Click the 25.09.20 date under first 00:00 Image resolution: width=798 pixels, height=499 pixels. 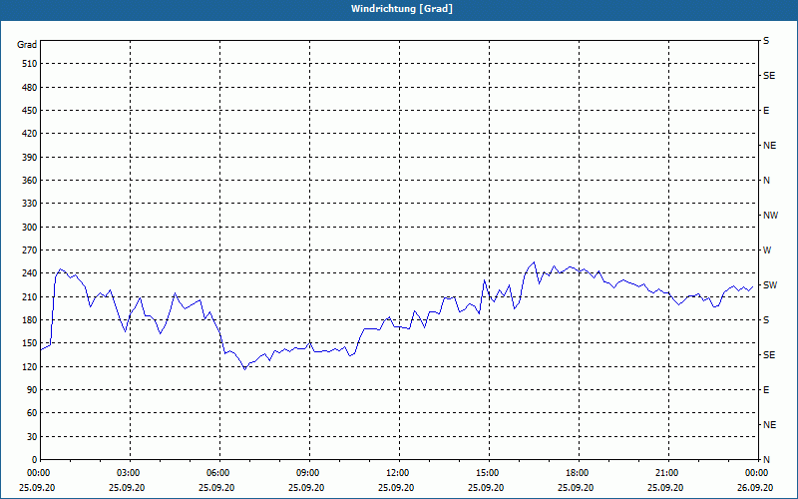(x=37, y=488)
